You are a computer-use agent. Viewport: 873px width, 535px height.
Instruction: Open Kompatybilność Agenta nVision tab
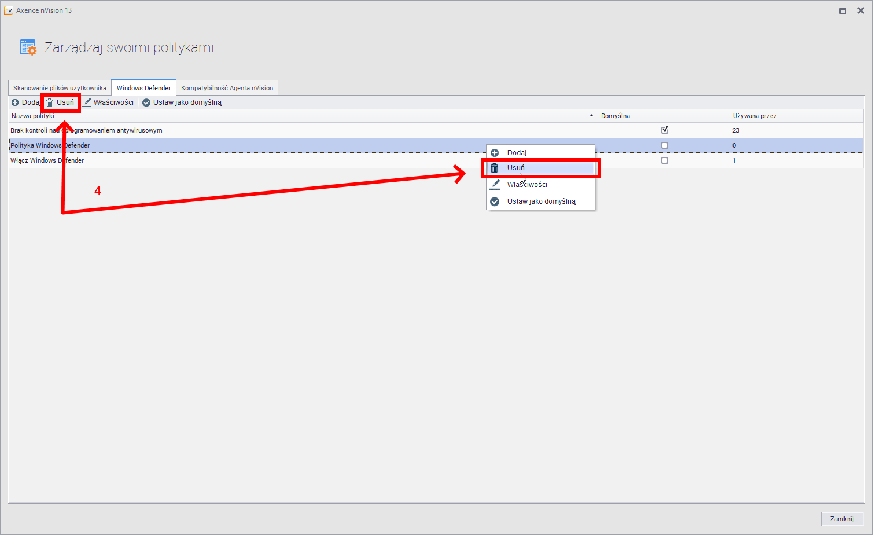point(227,88)
